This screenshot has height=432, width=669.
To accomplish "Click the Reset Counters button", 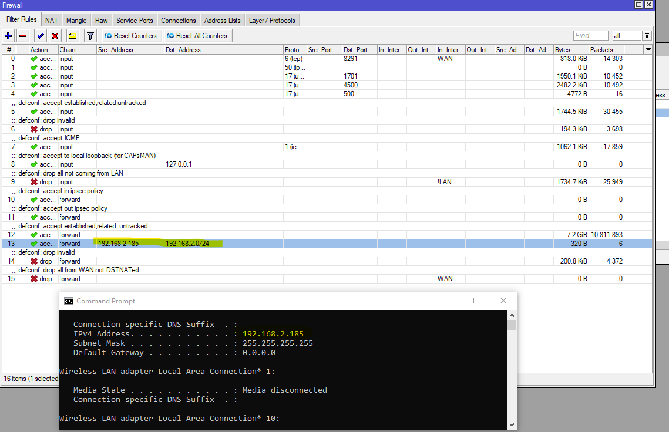I will click(132, 36).
